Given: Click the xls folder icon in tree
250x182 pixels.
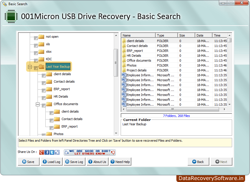Looking at the screenshot, I should pos(41,44).
